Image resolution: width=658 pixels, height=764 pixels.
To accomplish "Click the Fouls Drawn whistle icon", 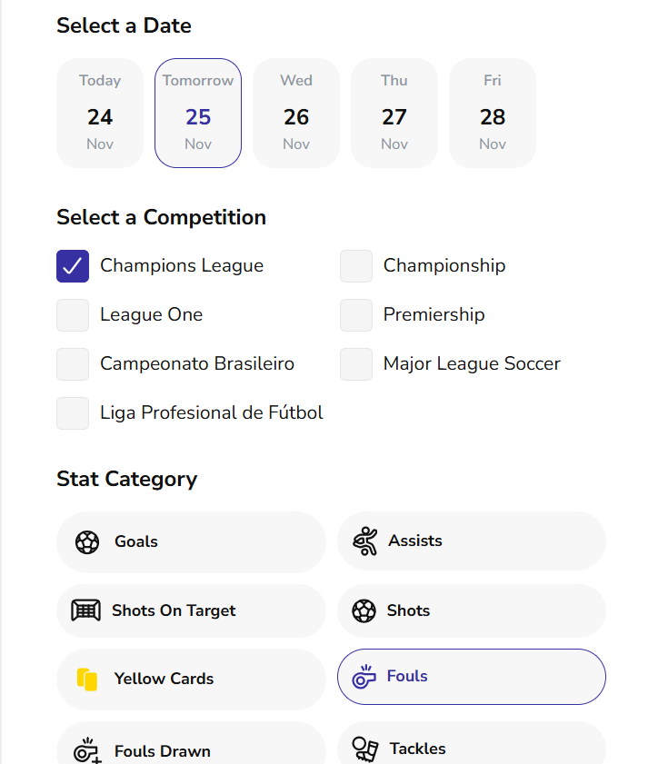I will [x=87, y=750].
